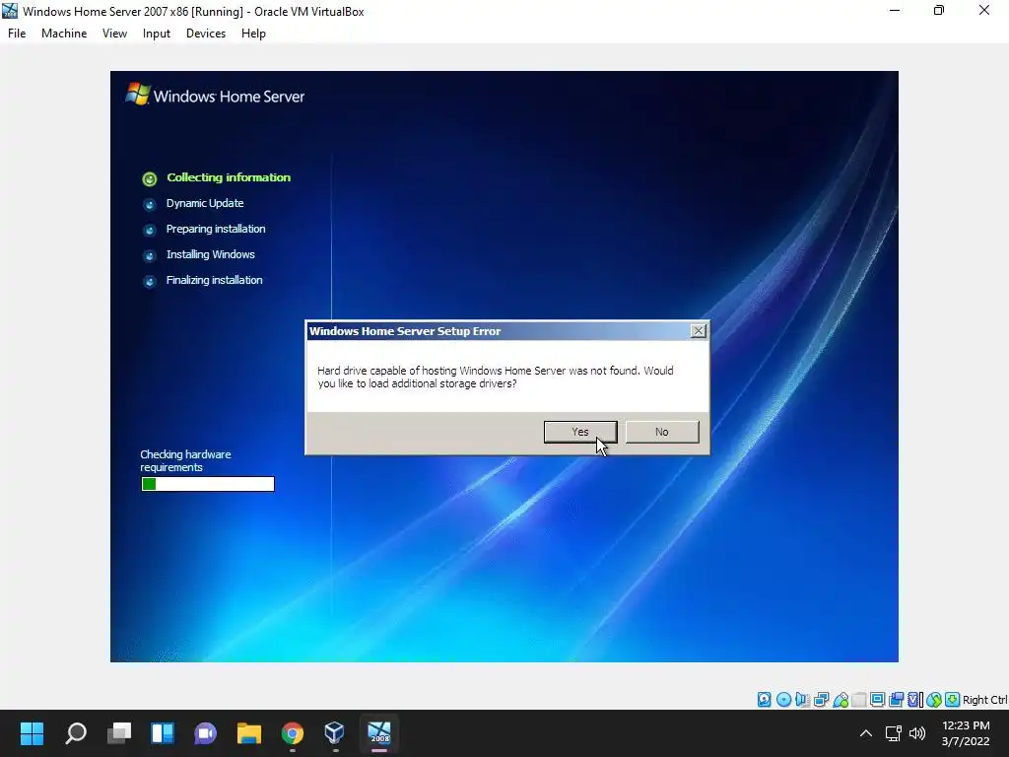Viewport: 1009px width, 757px height.
Task: Click Yes to load storage drivers
Action: pyautogui.click(x=579, y=432)
